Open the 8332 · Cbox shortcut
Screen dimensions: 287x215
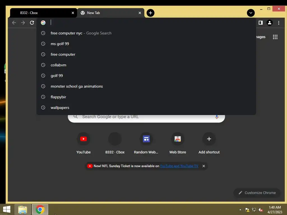coord(115,143)
